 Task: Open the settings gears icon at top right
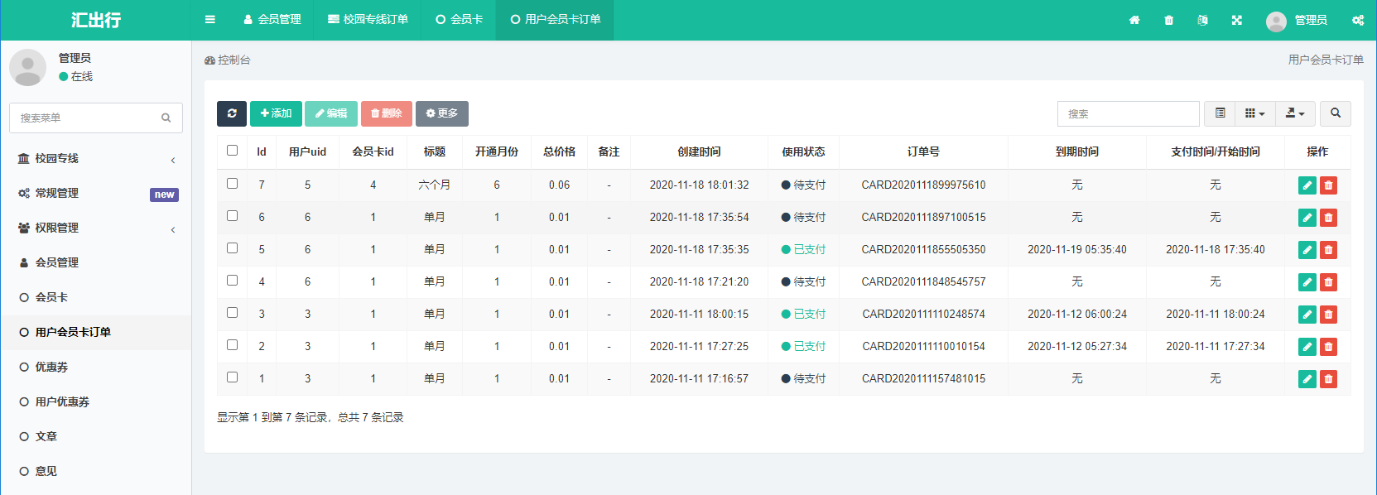[x=1358, y=20]
